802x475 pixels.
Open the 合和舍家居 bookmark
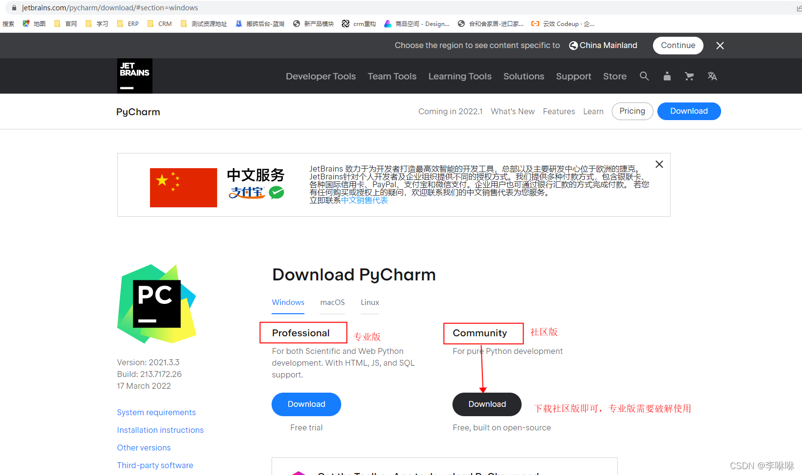(491, 24)
